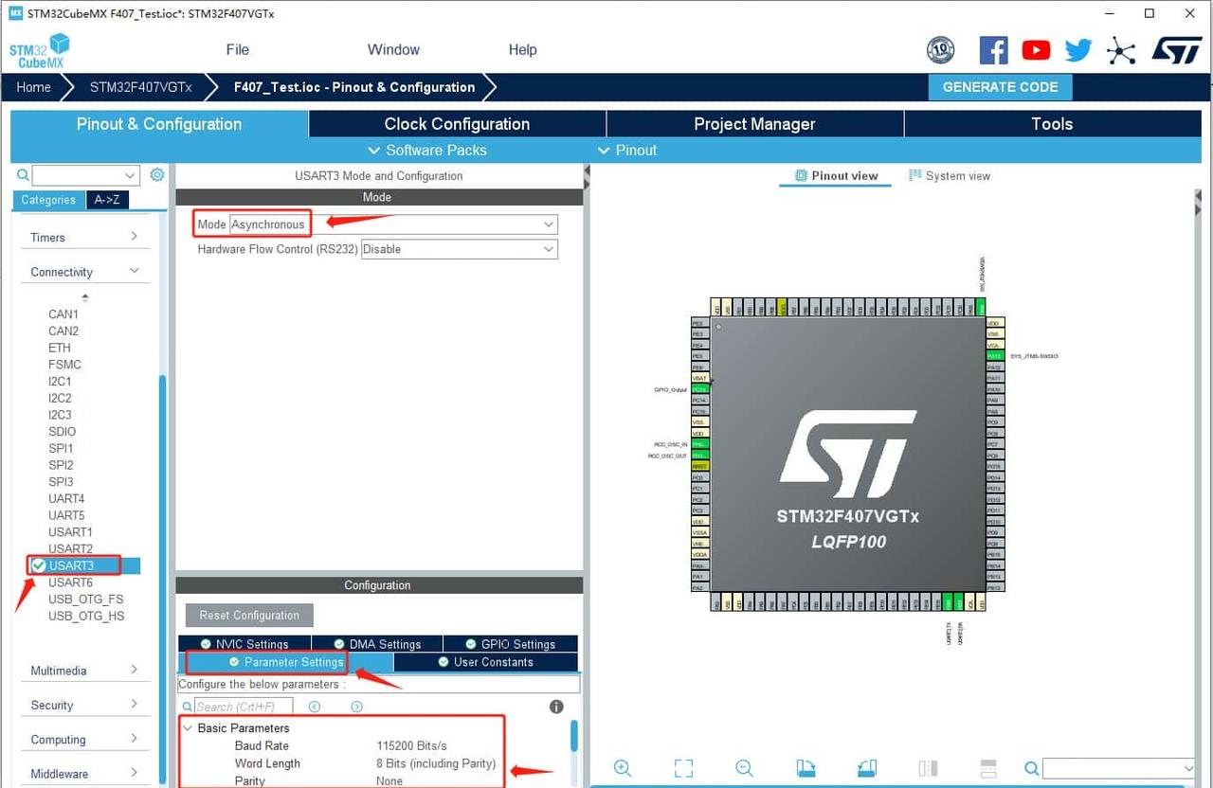This screenshot has width=1213, height=788.
Task: Switch peripheral sorting to A->Z
Action: click(x=107, y=200)
